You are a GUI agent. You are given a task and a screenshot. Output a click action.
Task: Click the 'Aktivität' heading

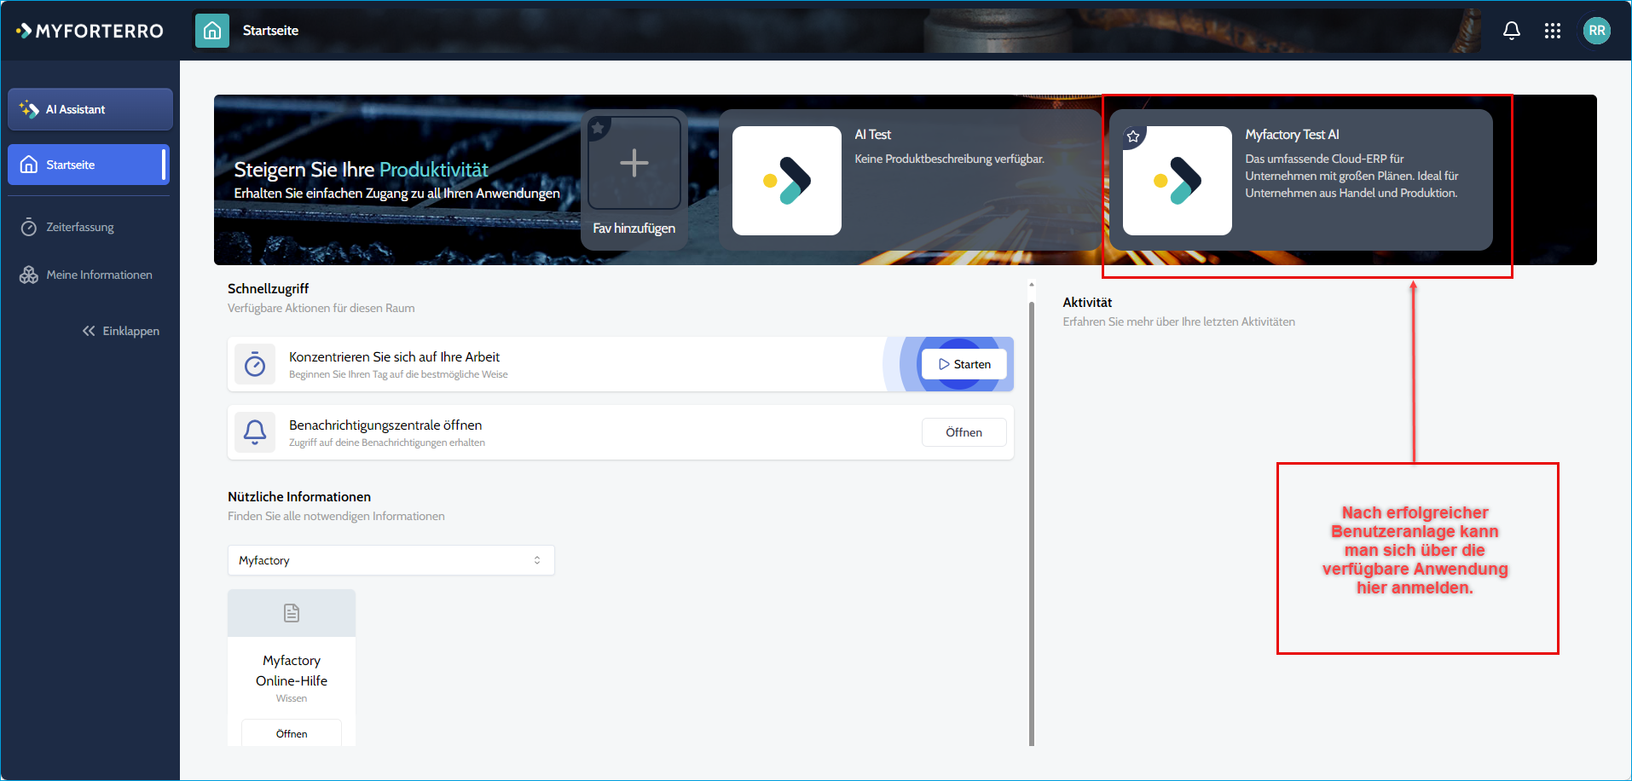(x=1087, y=302)
